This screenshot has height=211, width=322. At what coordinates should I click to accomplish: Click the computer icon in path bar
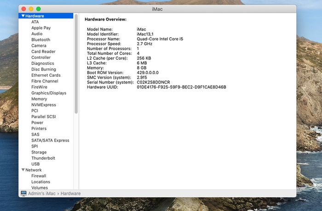[23, 194]
